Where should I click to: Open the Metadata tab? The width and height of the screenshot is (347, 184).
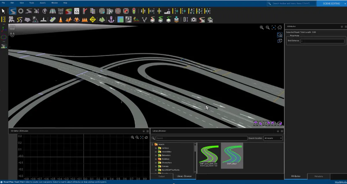(x=319, y=176)
